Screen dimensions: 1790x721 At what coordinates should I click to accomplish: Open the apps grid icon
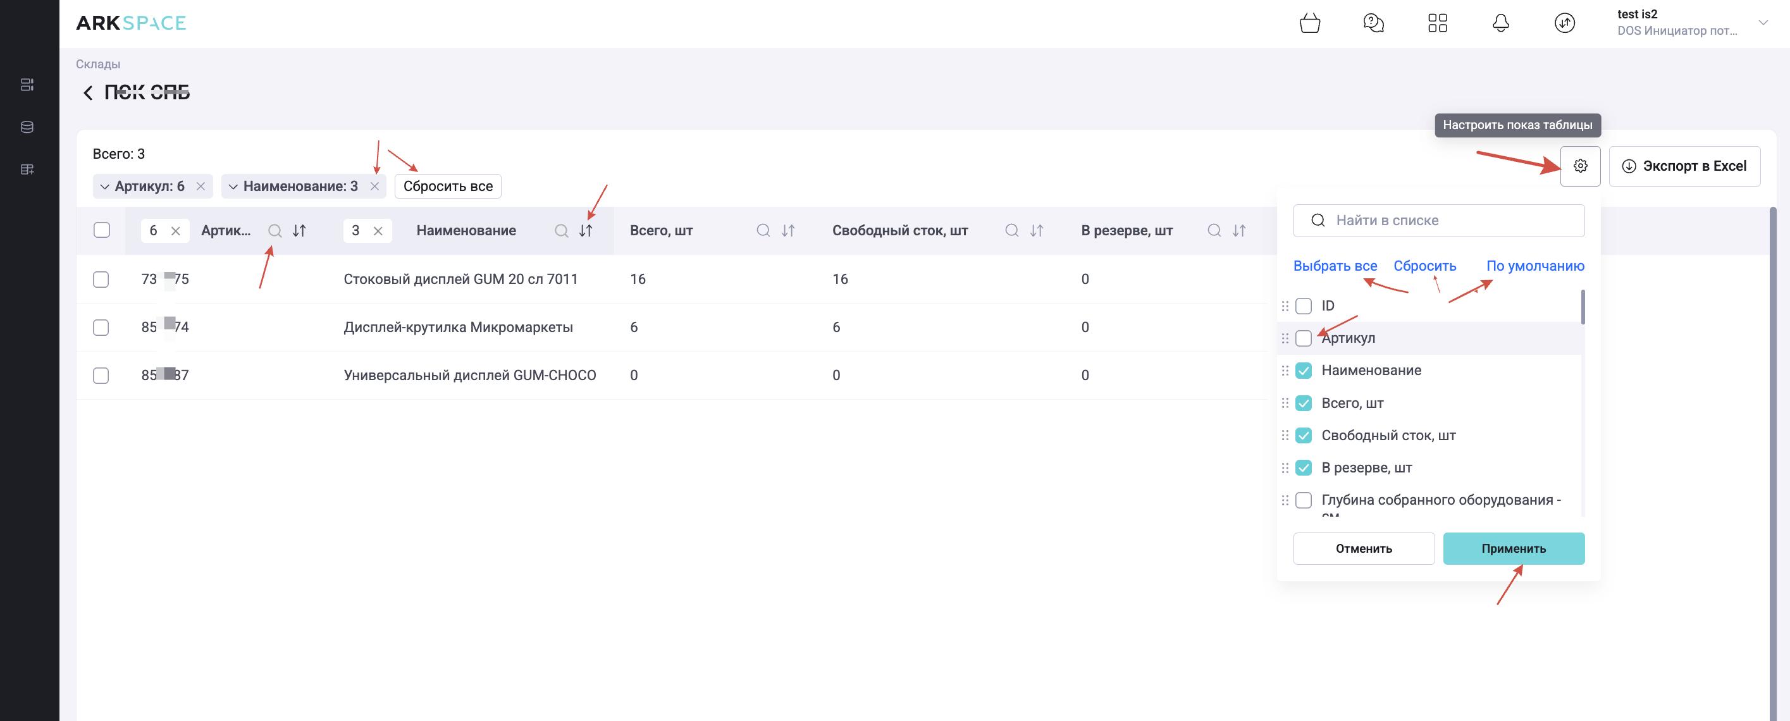coord(1437,23)
